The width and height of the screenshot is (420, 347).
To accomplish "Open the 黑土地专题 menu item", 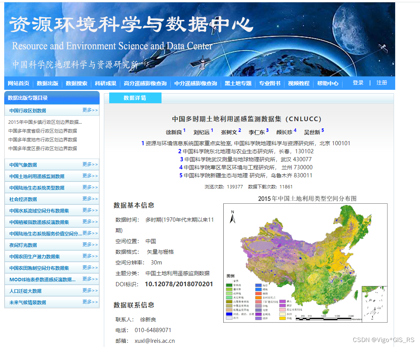I will point(238,83).
